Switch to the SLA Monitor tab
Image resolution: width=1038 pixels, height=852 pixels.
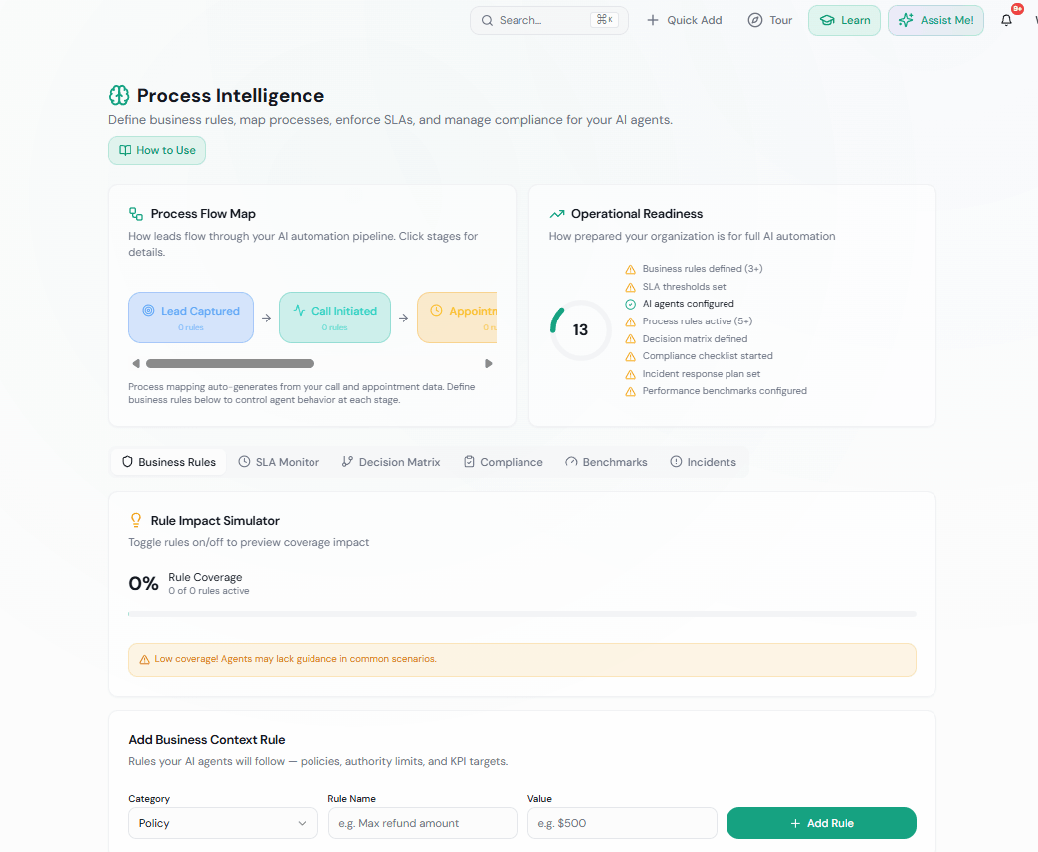(279, 461)
